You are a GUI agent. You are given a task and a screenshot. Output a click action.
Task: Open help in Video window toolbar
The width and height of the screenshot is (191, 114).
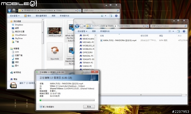(x=116, y=16)
